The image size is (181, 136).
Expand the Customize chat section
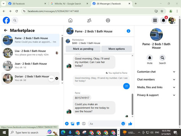(156, 72)
